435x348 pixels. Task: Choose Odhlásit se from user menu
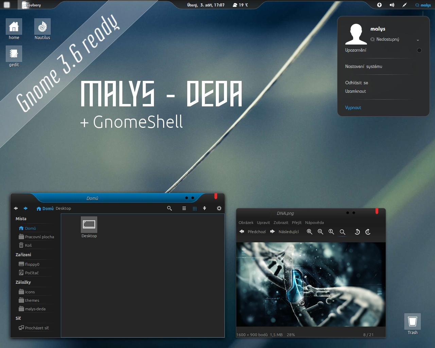coord(356,83)
